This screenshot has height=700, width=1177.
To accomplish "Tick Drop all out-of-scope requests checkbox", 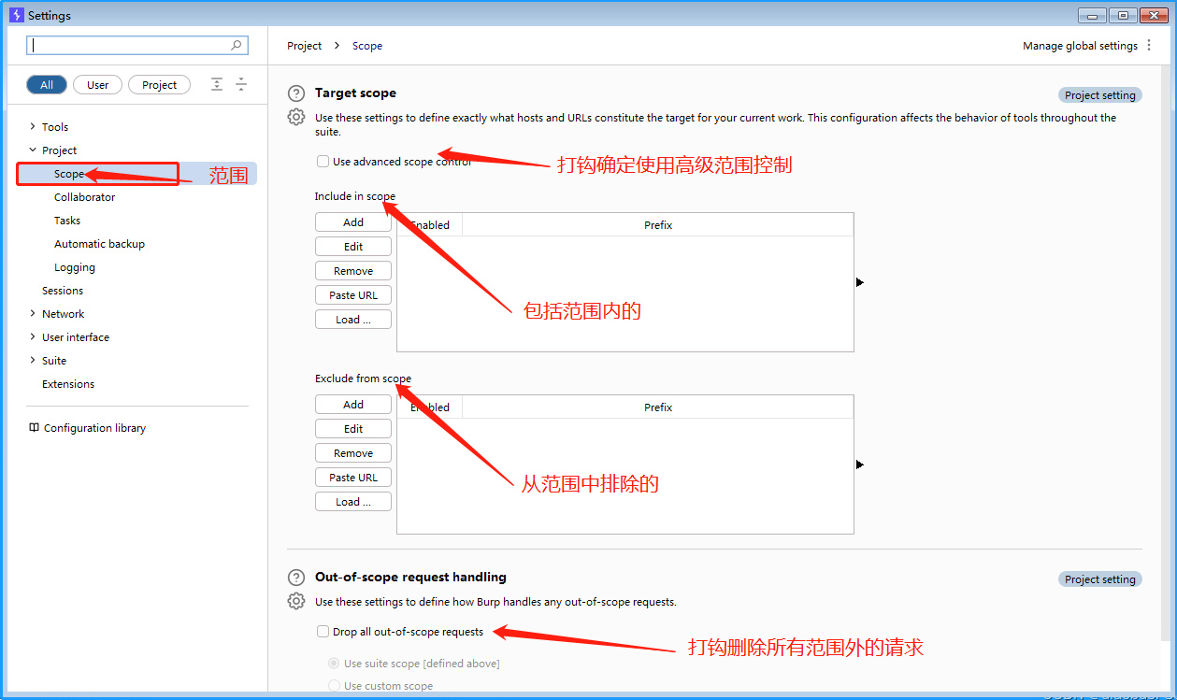I will 323,632.
